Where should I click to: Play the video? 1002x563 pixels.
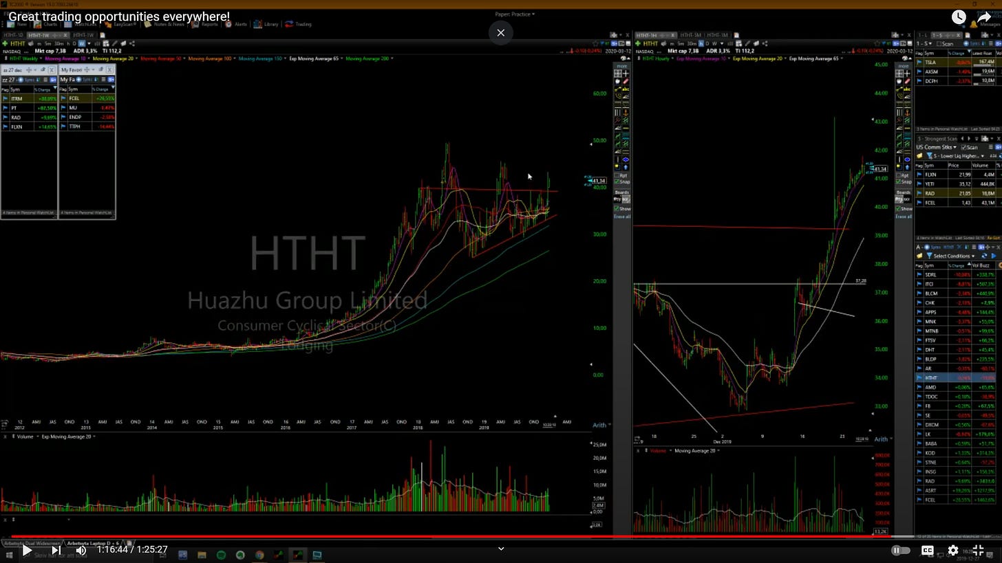click(x=27, y=550)
